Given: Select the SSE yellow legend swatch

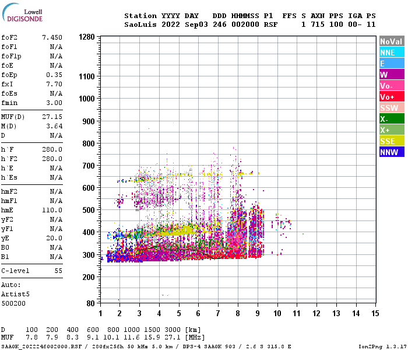Looking at the screenshot, I should pos(392,141).
